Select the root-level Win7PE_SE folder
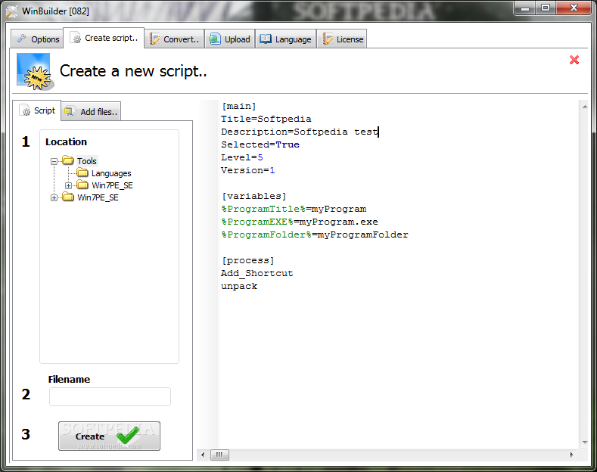The image size is (597, 472). (x=98, y=197)
